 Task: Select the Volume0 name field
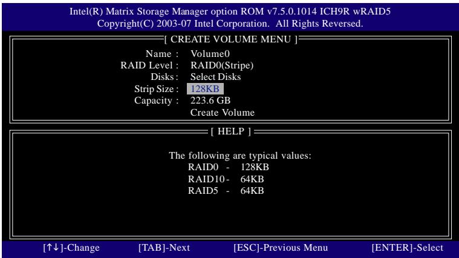click(x=210, y=54)
